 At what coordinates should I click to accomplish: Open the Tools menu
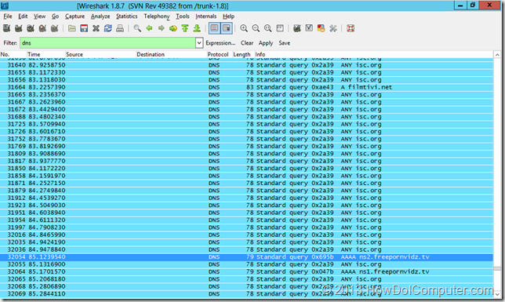[x=182, y=16]
